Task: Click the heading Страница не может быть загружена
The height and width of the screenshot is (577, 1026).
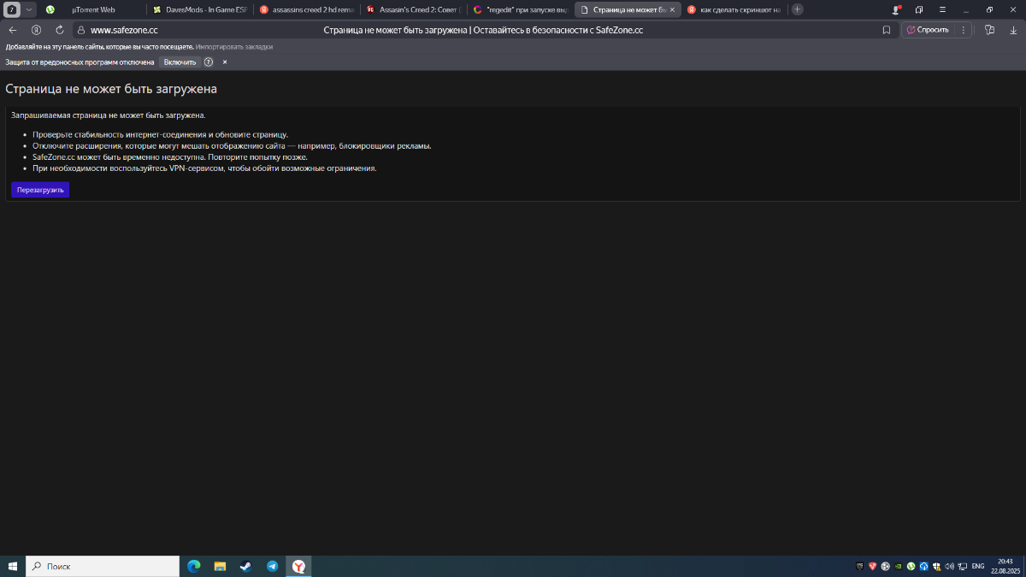Action: pyautogui.click(x=111, y=88)
